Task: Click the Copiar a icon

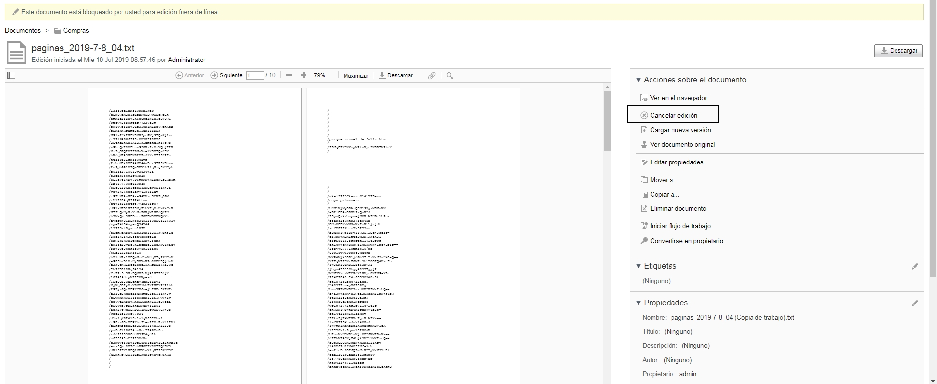Action: (x=644, y=194)
